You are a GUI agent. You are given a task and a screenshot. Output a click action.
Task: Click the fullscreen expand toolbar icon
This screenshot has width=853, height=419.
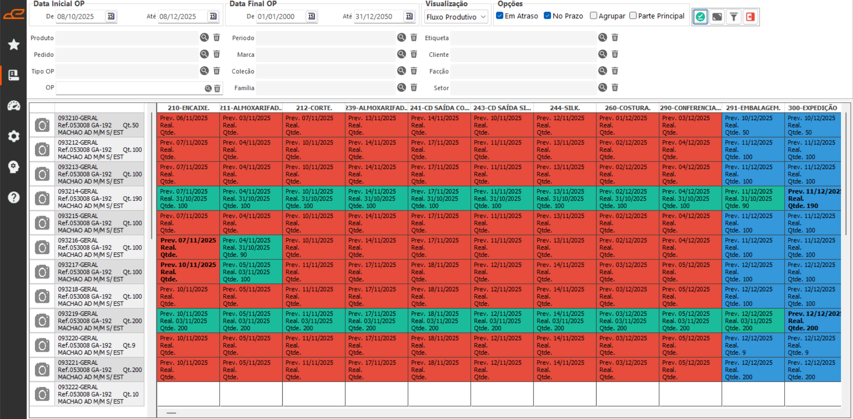click(x=717, y=17)
